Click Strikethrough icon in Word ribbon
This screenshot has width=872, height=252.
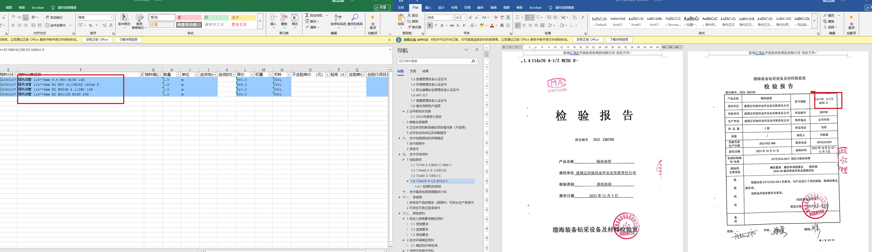click(x=452, y=25)
